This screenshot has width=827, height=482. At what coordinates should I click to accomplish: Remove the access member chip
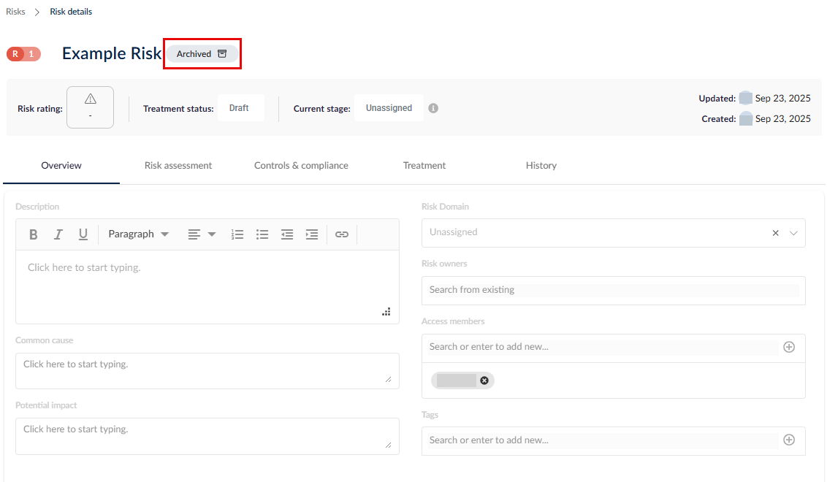click(484, 380)
